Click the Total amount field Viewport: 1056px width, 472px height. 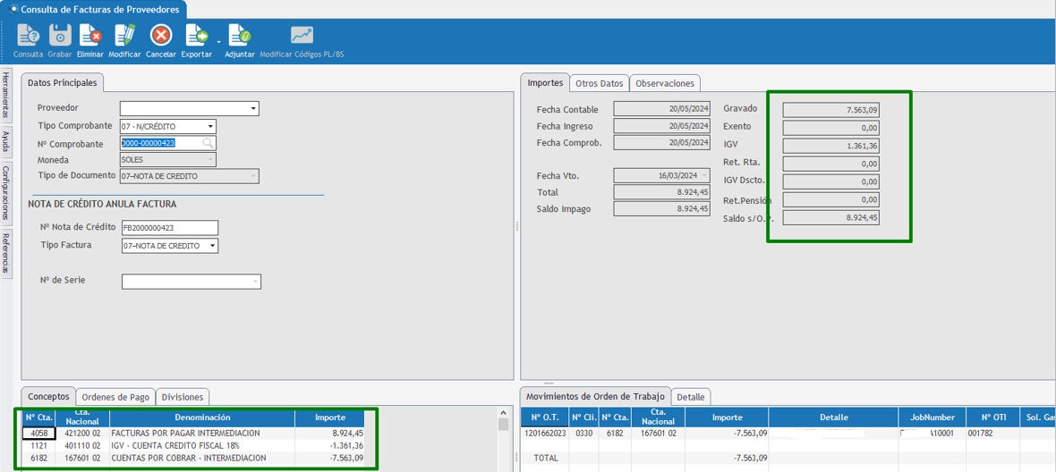point(662,192)
